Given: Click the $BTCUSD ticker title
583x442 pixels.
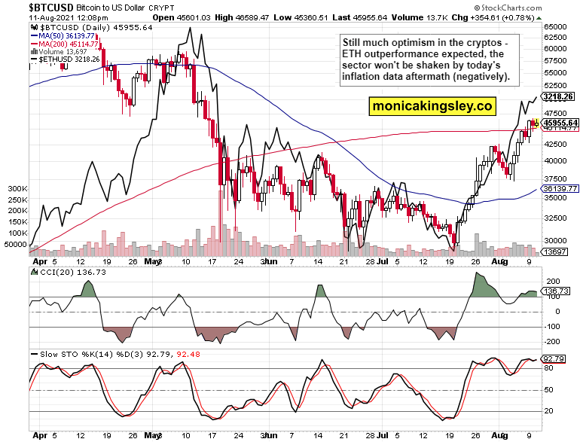Looking at the screenshot, I should point(30,6).
